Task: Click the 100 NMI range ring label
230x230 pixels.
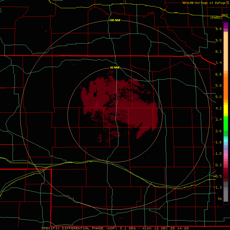Action: point(115,20)
